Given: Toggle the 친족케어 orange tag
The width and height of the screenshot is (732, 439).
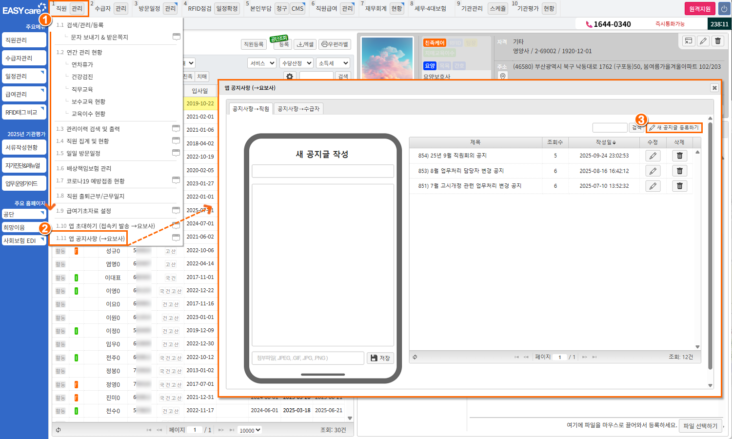Looking at the screenshot, I should pos(435,43).
